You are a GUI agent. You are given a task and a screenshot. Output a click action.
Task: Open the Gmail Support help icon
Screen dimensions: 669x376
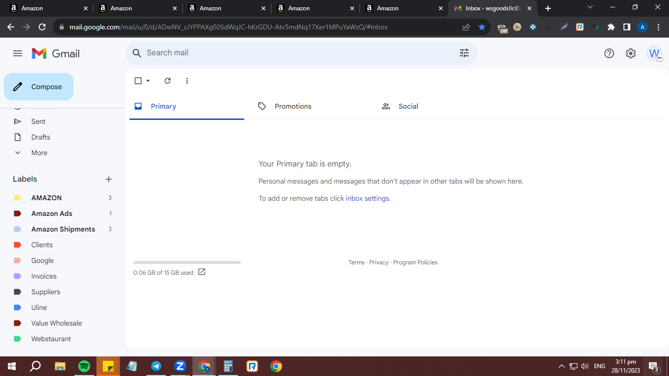pyautogui.click(x=609, y=53)
